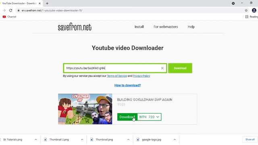Open the For webmasters page
Viewport: 258px width, 145px height.
point(166,27)
